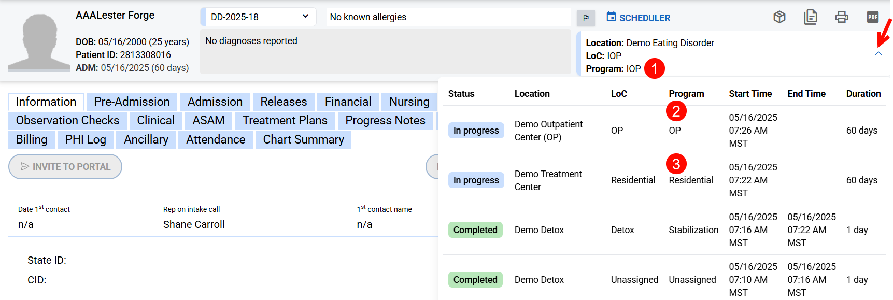The width and height of the screenshot is (893, 300).
Task: Click the No known allergies field
Action: tap(448, 17)
